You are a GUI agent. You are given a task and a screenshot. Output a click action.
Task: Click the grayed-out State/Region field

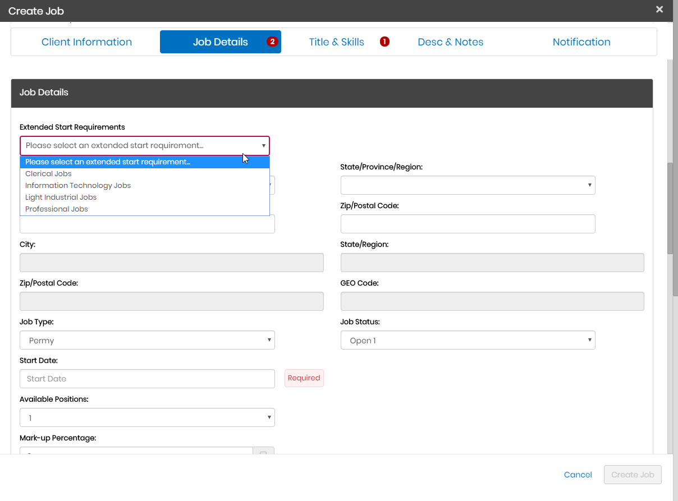click(x=492, y=263)
